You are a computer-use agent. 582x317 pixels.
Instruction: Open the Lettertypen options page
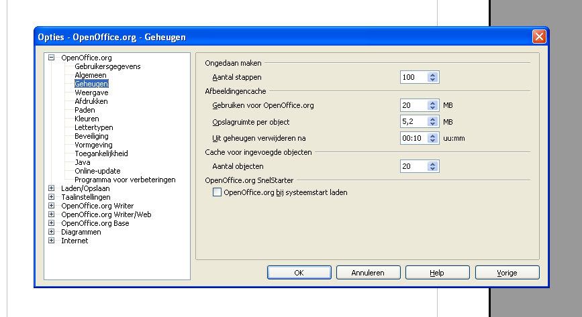click(x=93, y=127)
